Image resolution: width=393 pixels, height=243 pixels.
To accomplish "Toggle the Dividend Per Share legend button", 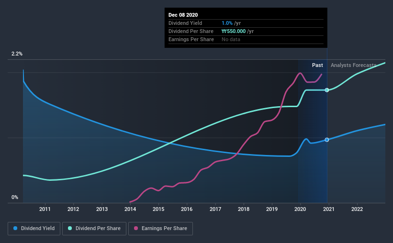I will (94, 229).
